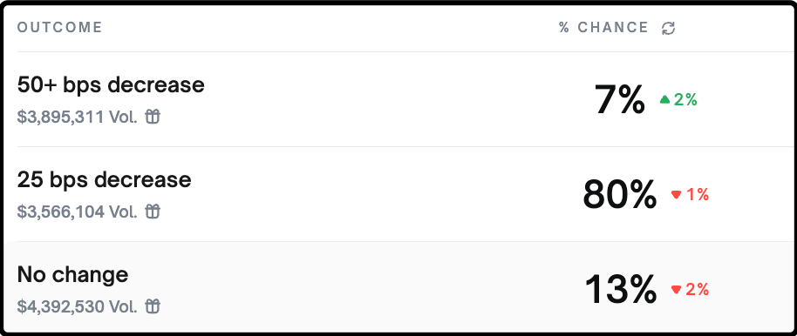
Task: Click the $3,566,104 Vol. text
Action: tap(78, 212)
